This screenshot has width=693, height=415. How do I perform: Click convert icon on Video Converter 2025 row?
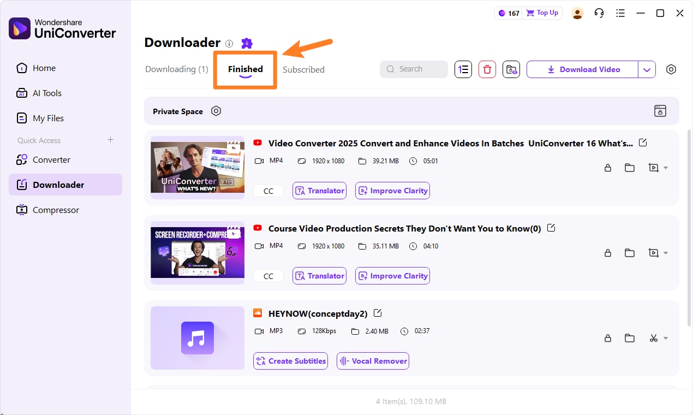[x=654, y=168]
